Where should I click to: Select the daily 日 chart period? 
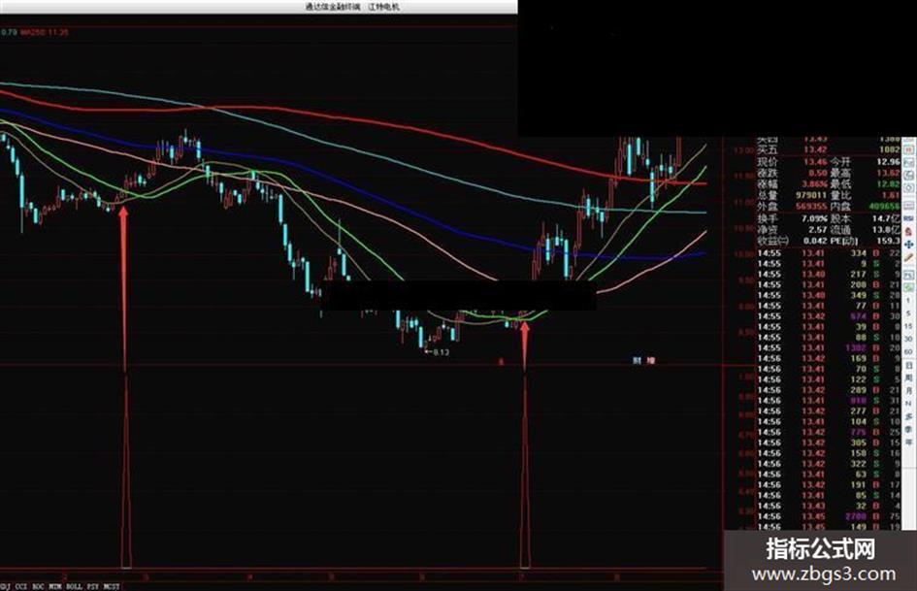click(x=908, y=366)
